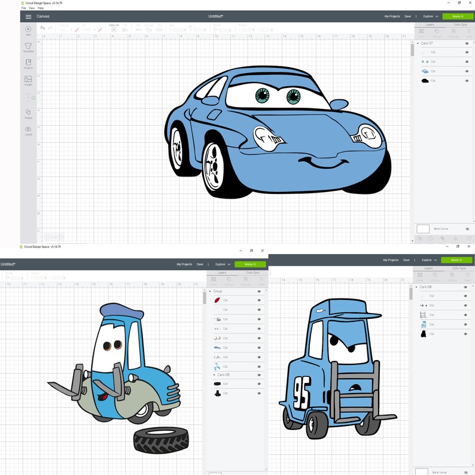Click the Undo arrow in top toolbar
The image size is (475, 475).
click(x=42, y=28)
